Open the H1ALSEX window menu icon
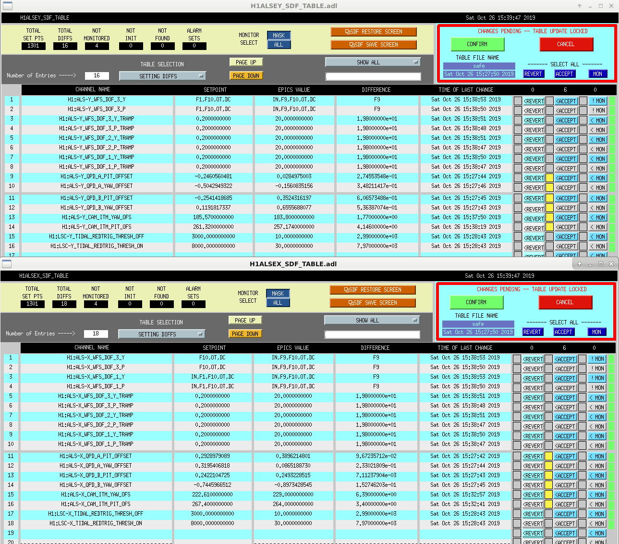The height and width of the screenshot is (544, 619). click(x=7, y=264)
